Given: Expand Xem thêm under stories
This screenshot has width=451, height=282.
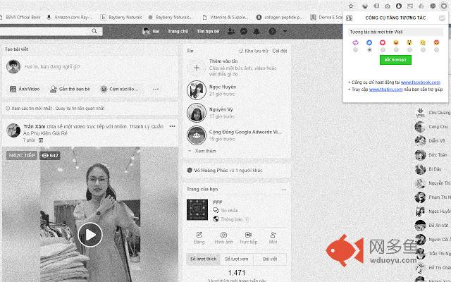Looking at the screenshot, I should click(x=205, y=151).
